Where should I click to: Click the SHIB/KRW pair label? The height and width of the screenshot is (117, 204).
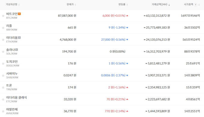click(12, 78)
